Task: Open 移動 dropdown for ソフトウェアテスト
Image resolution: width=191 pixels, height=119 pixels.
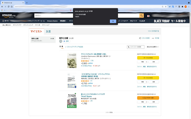Action: tap(143, 82)
